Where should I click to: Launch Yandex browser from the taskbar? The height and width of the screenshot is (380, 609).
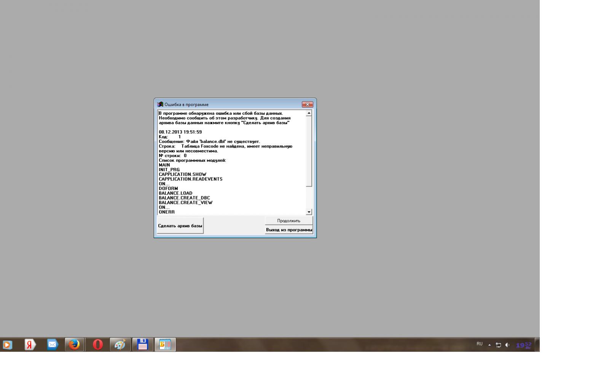[x=30, y=345]
